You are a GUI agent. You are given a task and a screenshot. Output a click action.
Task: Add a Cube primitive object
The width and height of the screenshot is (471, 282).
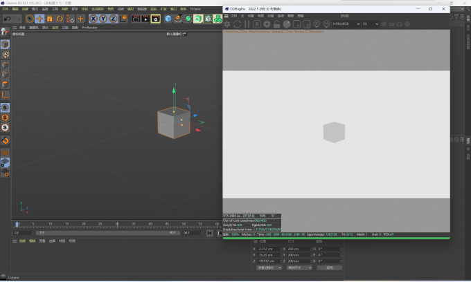[168, 19]
